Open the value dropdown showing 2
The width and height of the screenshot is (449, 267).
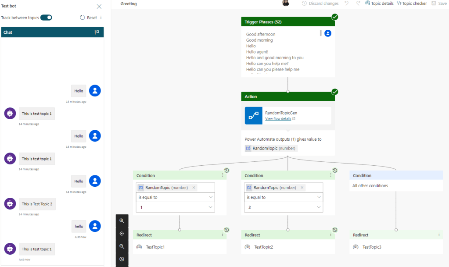click(x=284, y=207)
